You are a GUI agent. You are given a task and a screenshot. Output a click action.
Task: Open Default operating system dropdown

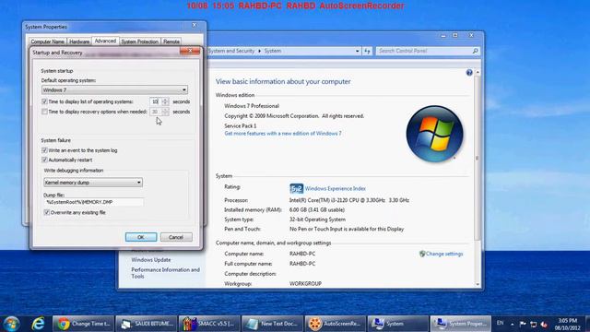coord(114,90)
